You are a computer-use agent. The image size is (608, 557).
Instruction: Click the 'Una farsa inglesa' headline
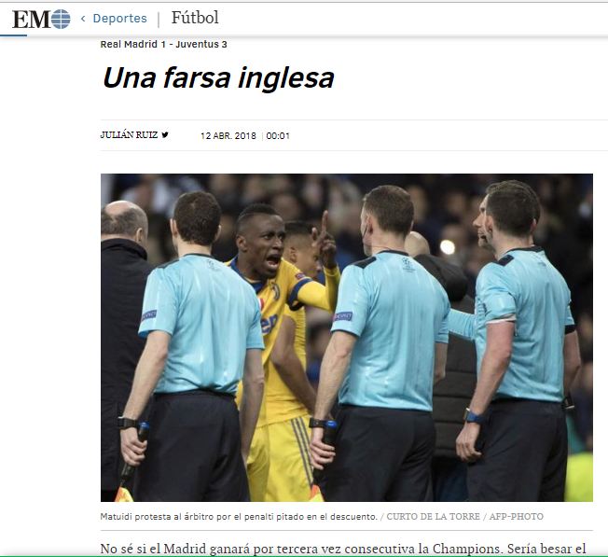[x=218, y=78]
